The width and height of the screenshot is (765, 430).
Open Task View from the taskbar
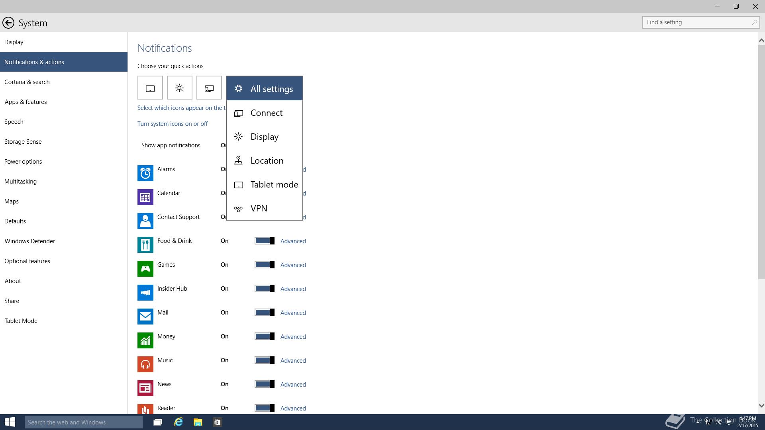coord(158,422)
